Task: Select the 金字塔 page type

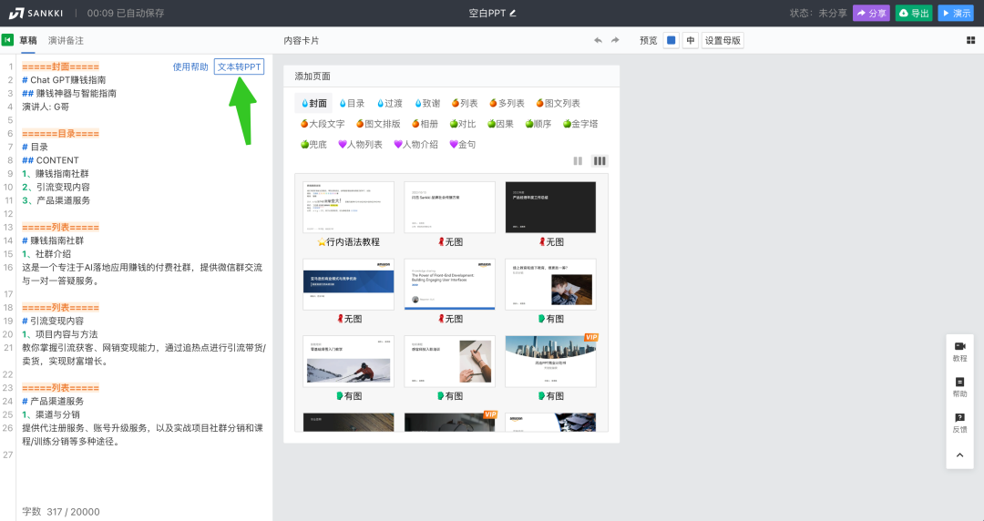Action: click(579, 124)
